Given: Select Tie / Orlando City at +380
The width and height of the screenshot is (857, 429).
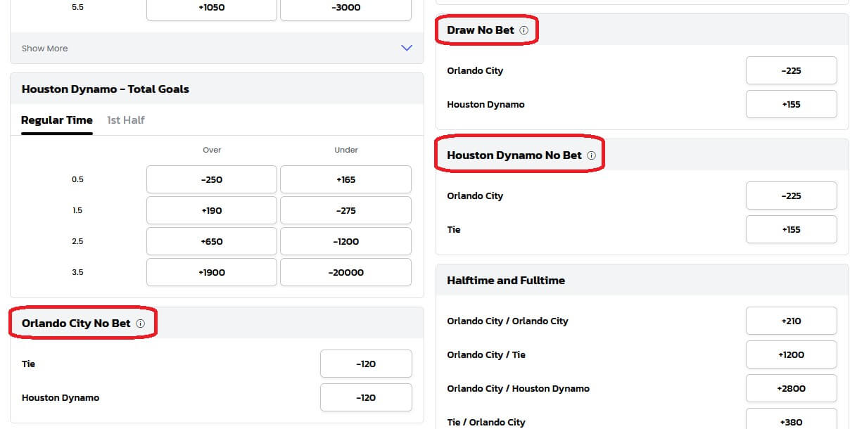Looking at the screenshot, I should [792, 421].
